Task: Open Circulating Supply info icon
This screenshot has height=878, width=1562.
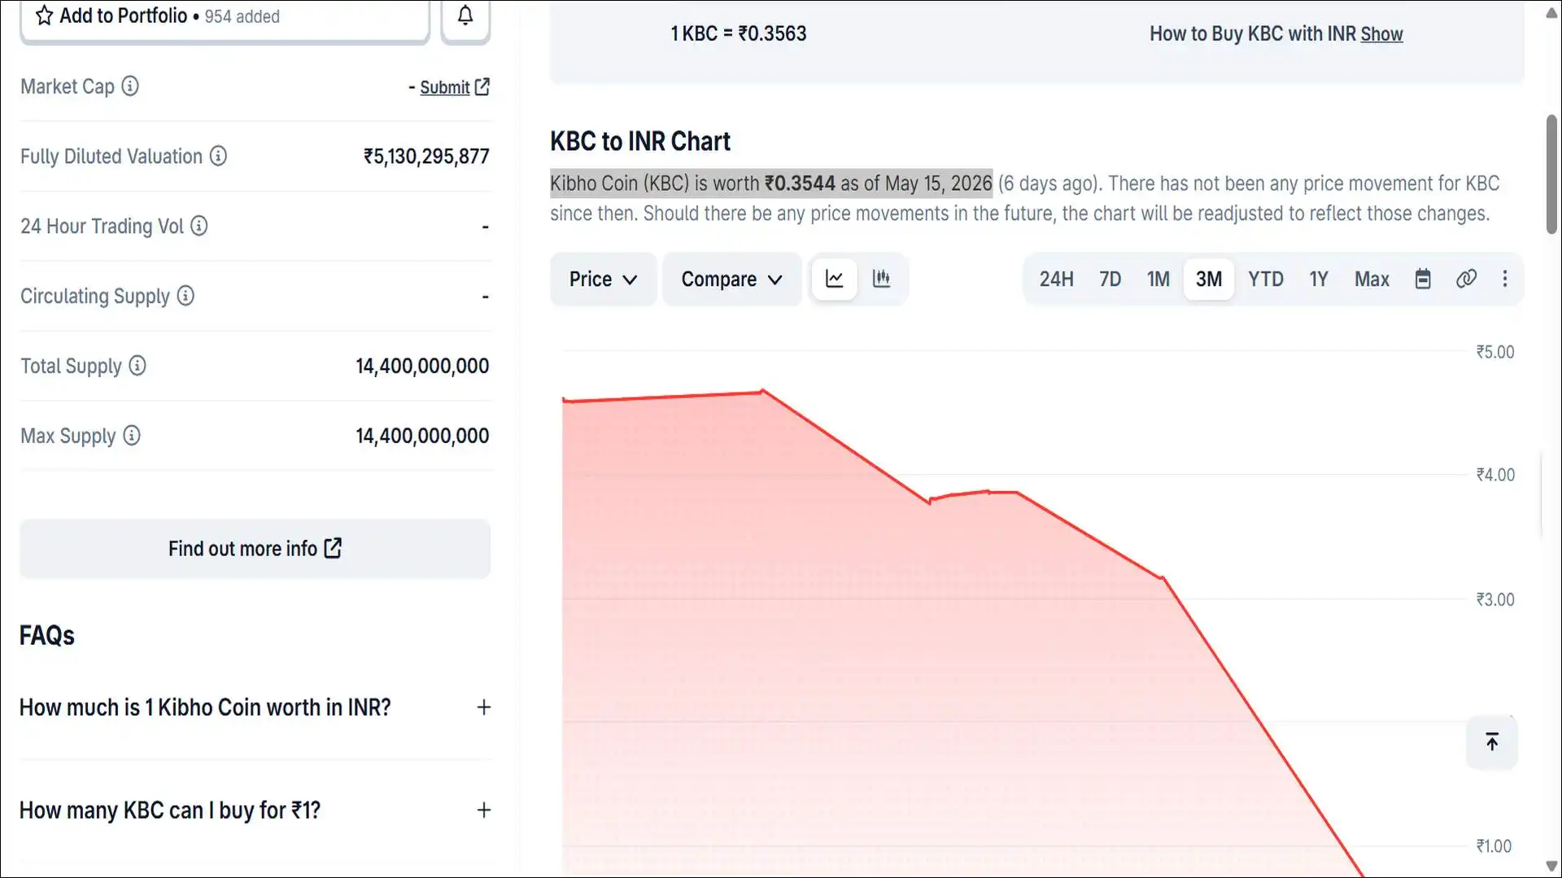Action: click(185, 296)
